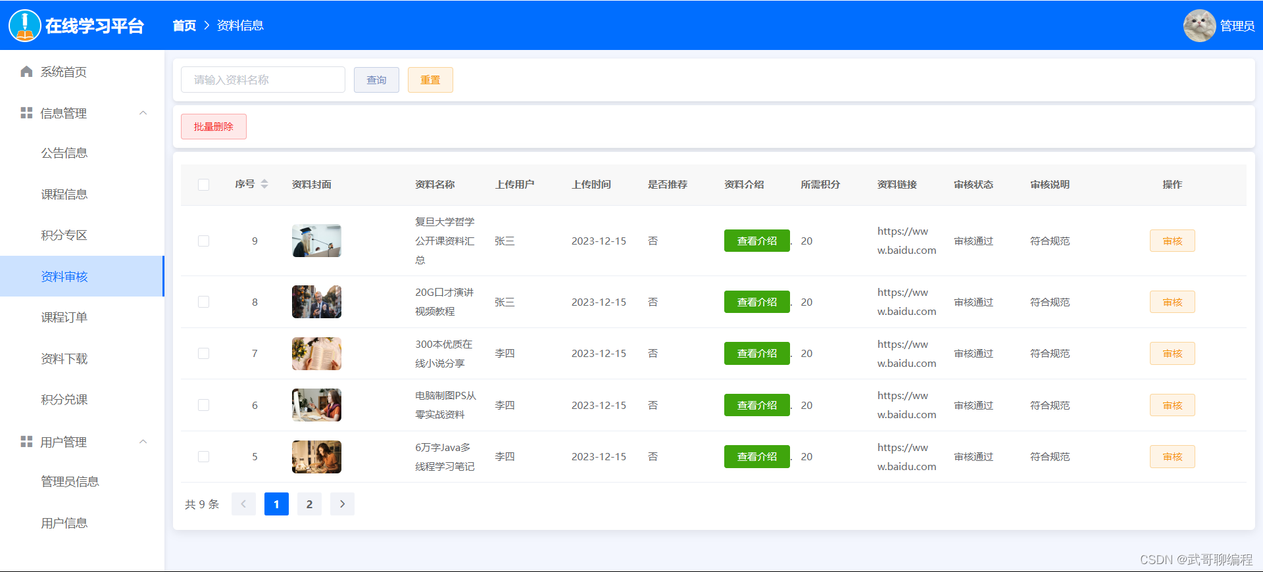Click 审核 button for row 7
Screen dimensions: 1263x572
coord(1172,353)
